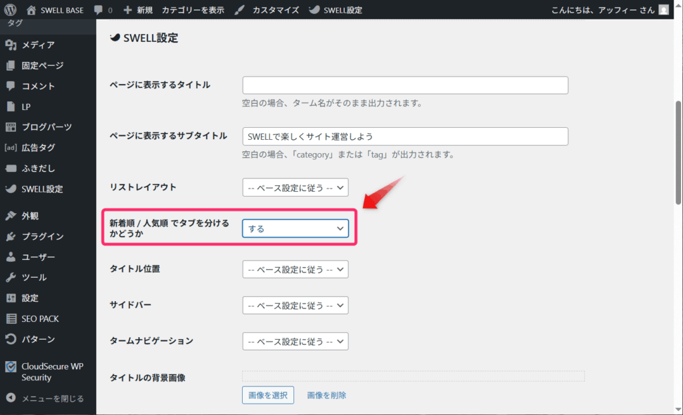This screenshot has height=415, width=683.
Task: Open the ユーザー menu label
Action: click(x=38, y=256)
